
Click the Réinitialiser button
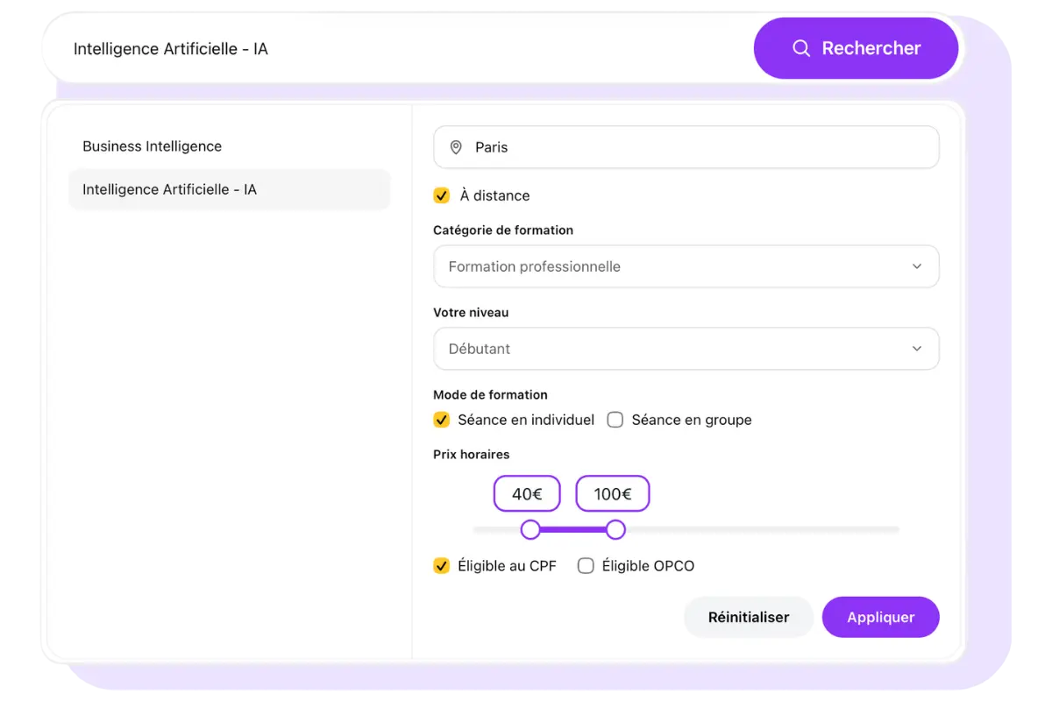(x=749, y=617)
